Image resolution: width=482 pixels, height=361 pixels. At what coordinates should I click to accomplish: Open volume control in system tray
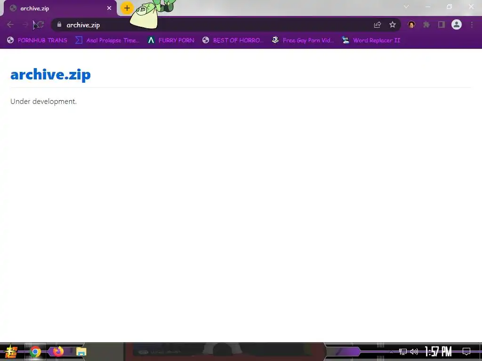click(x=414, y=352)
